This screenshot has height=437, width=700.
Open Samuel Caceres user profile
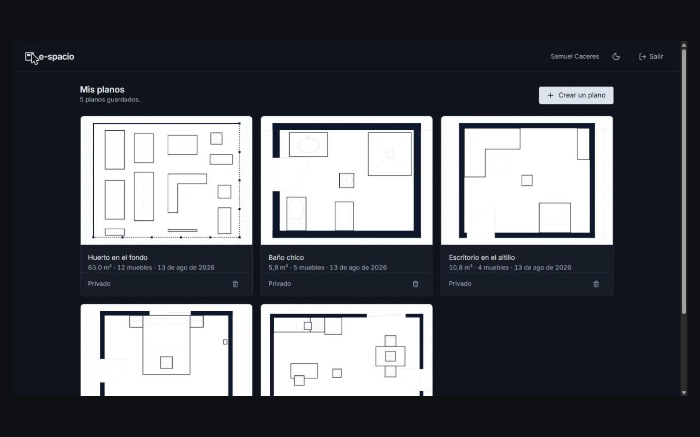[575, 56]
